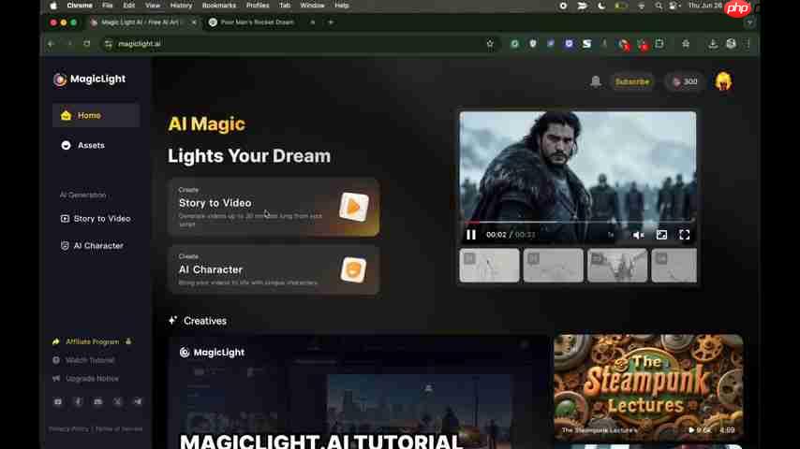800x449 pixels.
Task: Enter fullscreen on the preview video
Action: pos(684,235)
